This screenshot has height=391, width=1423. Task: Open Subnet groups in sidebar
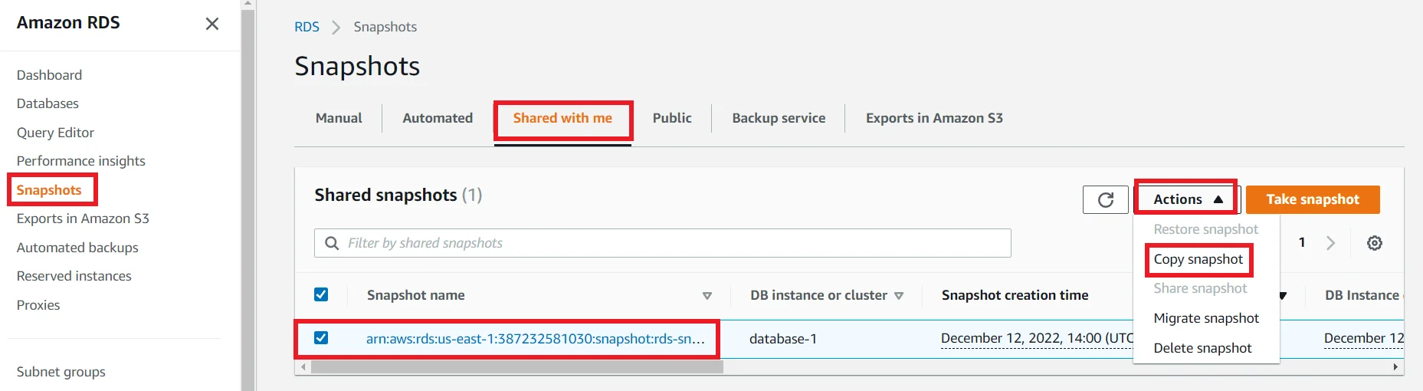[x=61, y=372]
